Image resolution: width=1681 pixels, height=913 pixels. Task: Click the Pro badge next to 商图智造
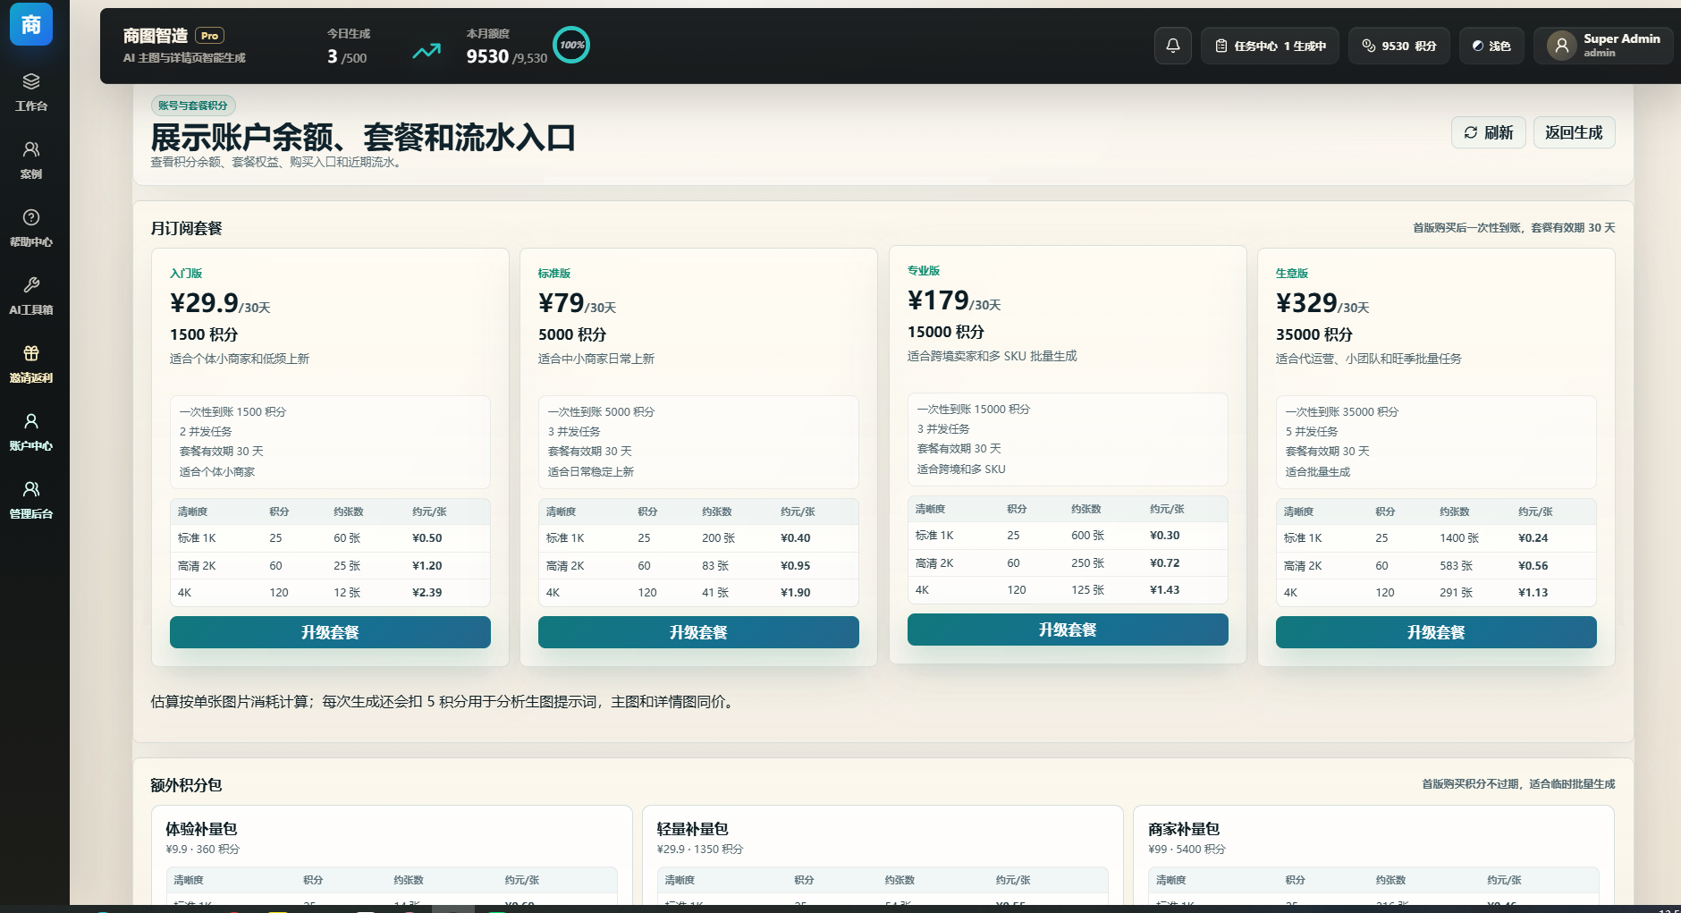click(x=209, y=36)
